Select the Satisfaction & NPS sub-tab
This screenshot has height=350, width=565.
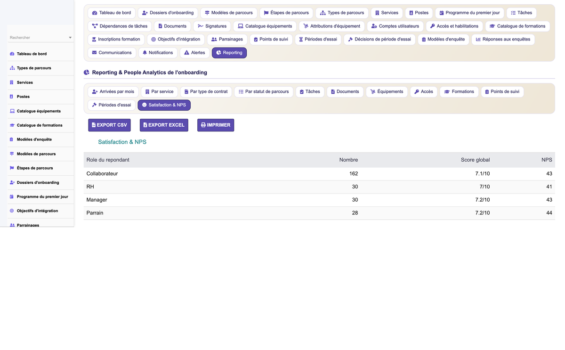pos(164,105)
